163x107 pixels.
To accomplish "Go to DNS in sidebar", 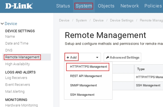I will (9, 50).
